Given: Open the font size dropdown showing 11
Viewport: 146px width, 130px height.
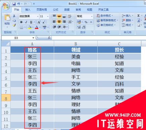Looking at the screenshot, I should click(x=48, y=16).
